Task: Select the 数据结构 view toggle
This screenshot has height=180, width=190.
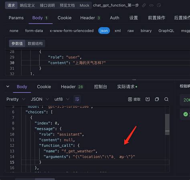Action: (x=35, y=44)
